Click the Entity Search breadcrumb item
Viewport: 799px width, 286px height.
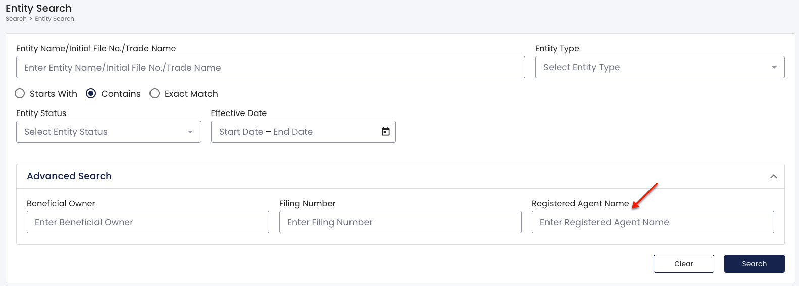(55, 19)
